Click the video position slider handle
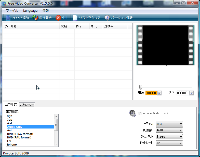The width and height of the screenshot is (200, 157). coord(141,87)
